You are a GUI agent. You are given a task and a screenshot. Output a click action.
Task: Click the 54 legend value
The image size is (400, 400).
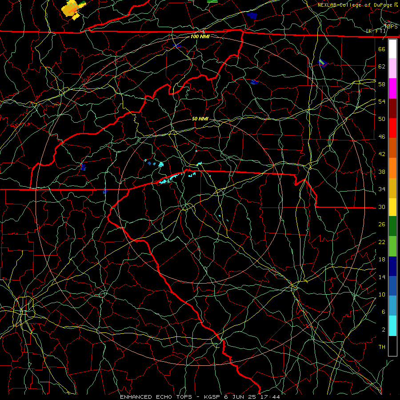tap(382, 101)
